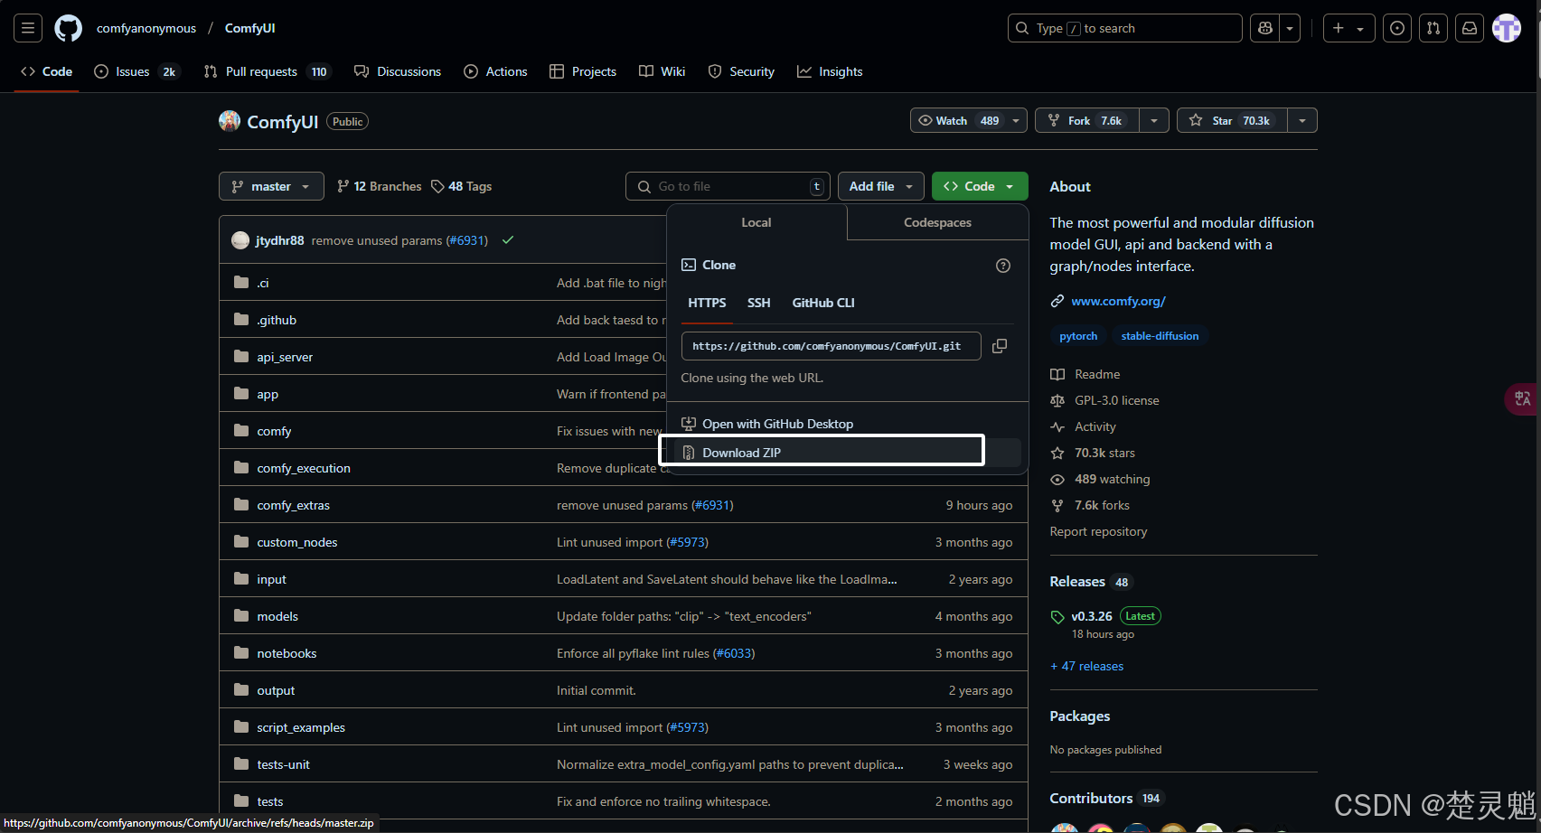Image resolution: width=1541 pixels, height=833 pixels.
Task: Click the top search bar
Action: (x=1124, y=28)
